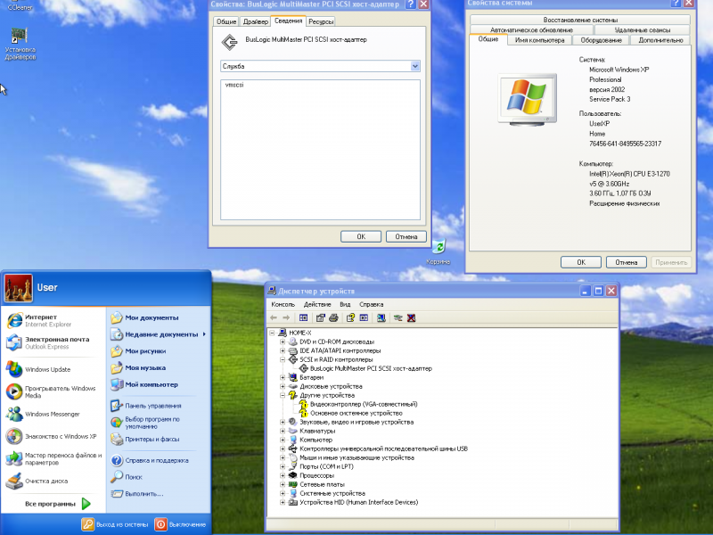Open Знакомство с Windows XP tour
The width and height of the screenshot is (713, 535).
(x=52, y=436)
